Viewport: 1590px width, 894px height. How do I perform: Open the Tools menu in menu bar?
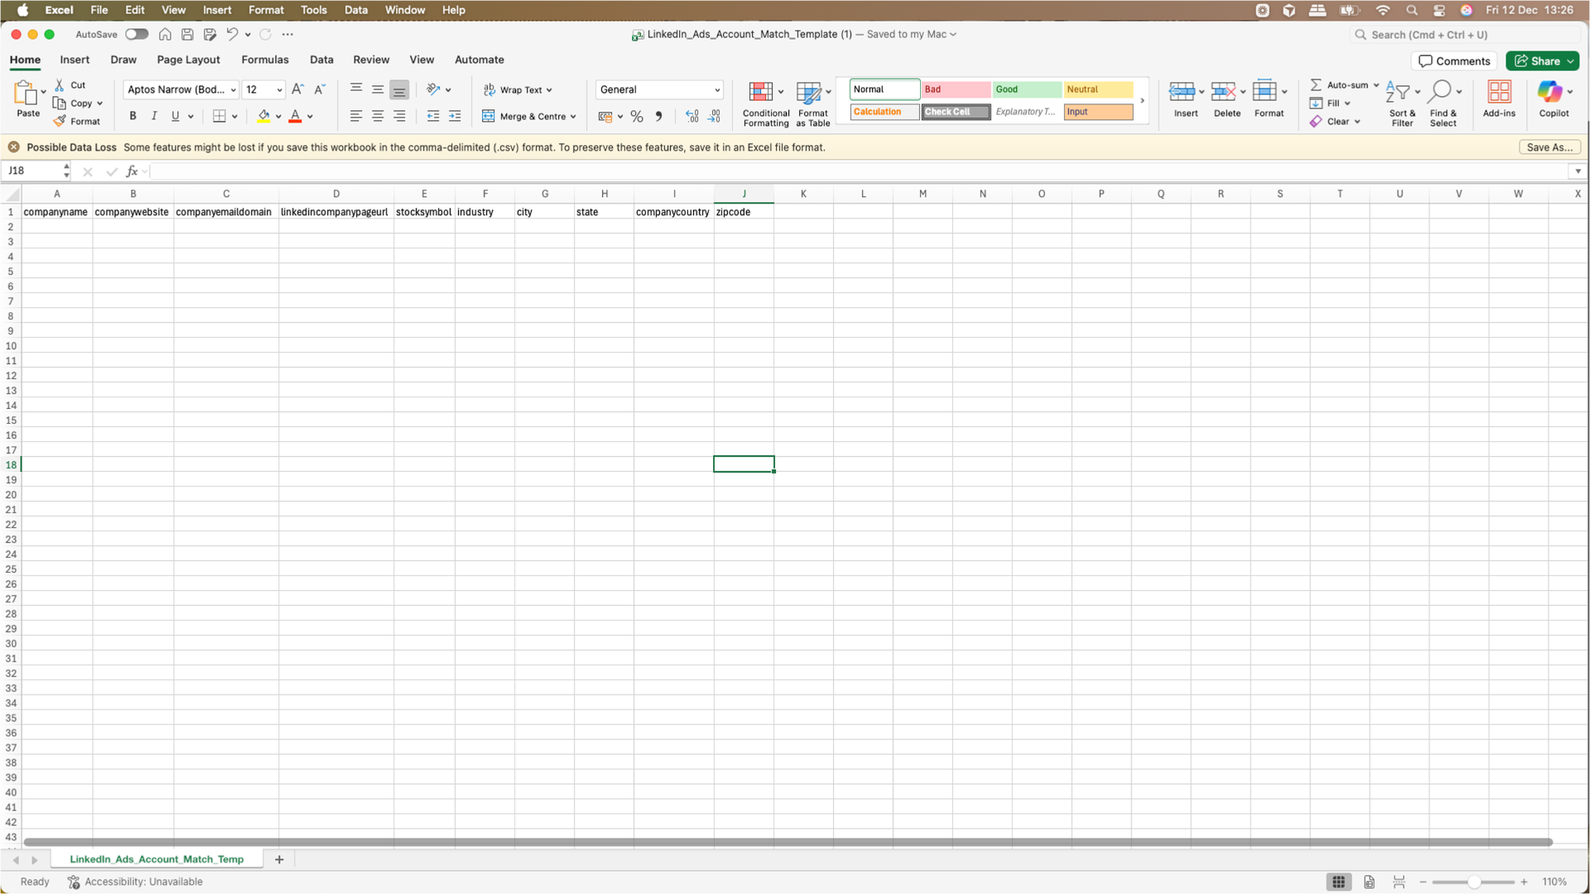pos(313,10)
